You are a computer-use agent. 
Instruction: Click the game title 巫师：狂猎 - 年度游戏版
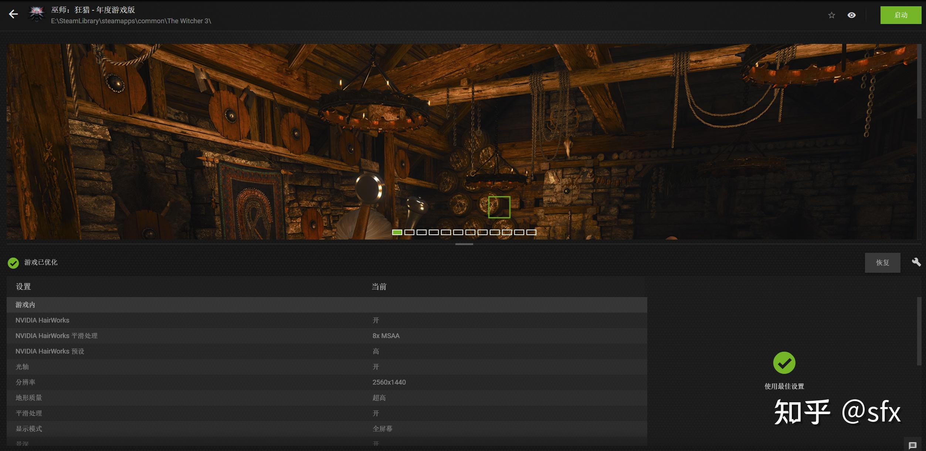pos(93,10)
